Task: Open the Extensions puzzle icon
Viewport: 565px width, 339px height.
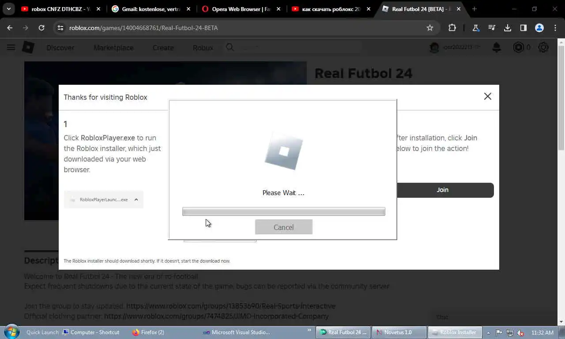Action: pyautogui.click(x=452, y=28)
